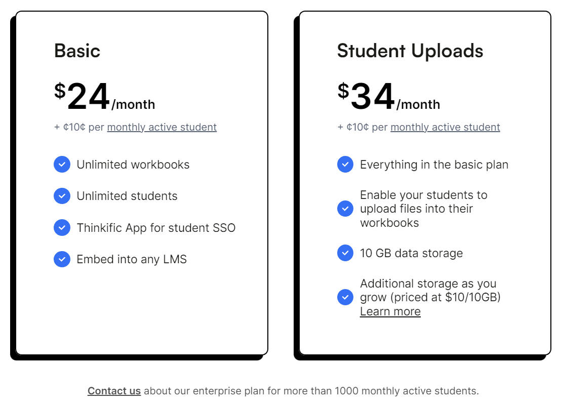Click the check icon beside Additional storage as you grow
The height and width of the screenshot is (405, 561).
pyautogui.click(x=345, y=297)
